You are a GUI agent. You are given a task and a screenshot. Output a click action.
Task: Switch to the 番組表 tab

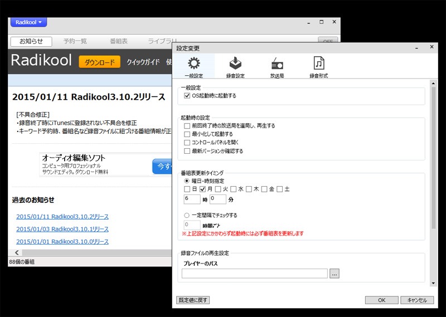[119, 41]
